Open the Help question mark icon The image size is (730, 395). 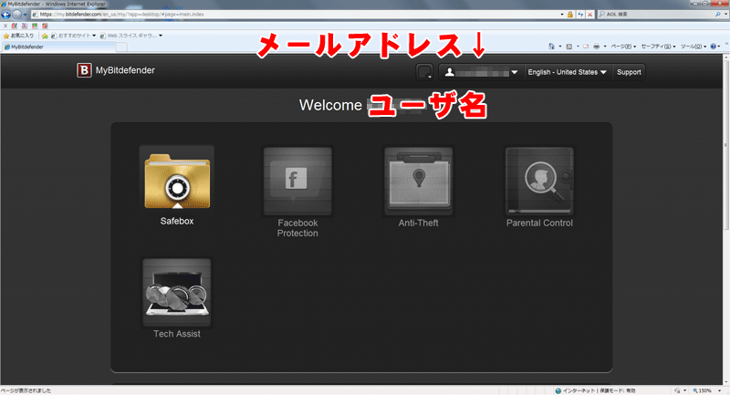(714, 46)
